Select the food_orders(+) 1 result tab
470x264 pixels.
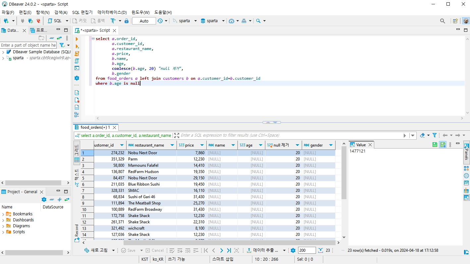pos(95,127)
